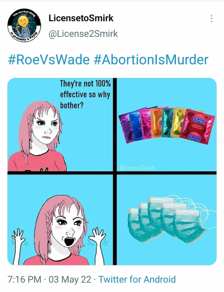This screenshot has width=224, height=292.
Task: Click the "They're not 100% effective" caption
Action: (85, 95)
